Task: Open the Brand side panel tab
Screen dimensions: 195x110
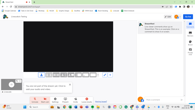Action: click(x=190, y=43)
